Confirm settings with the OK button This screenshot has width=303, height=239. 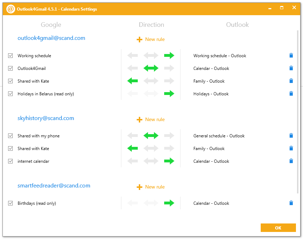point(278,228)
